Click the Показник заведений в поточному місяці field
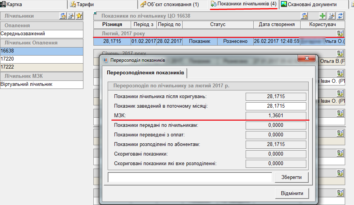354x205 pixels. (276, 106)
